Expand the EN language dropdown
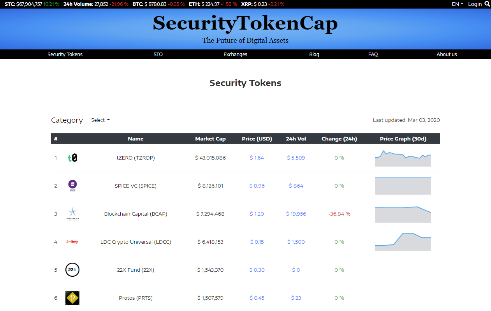 [x=458, y=4]
